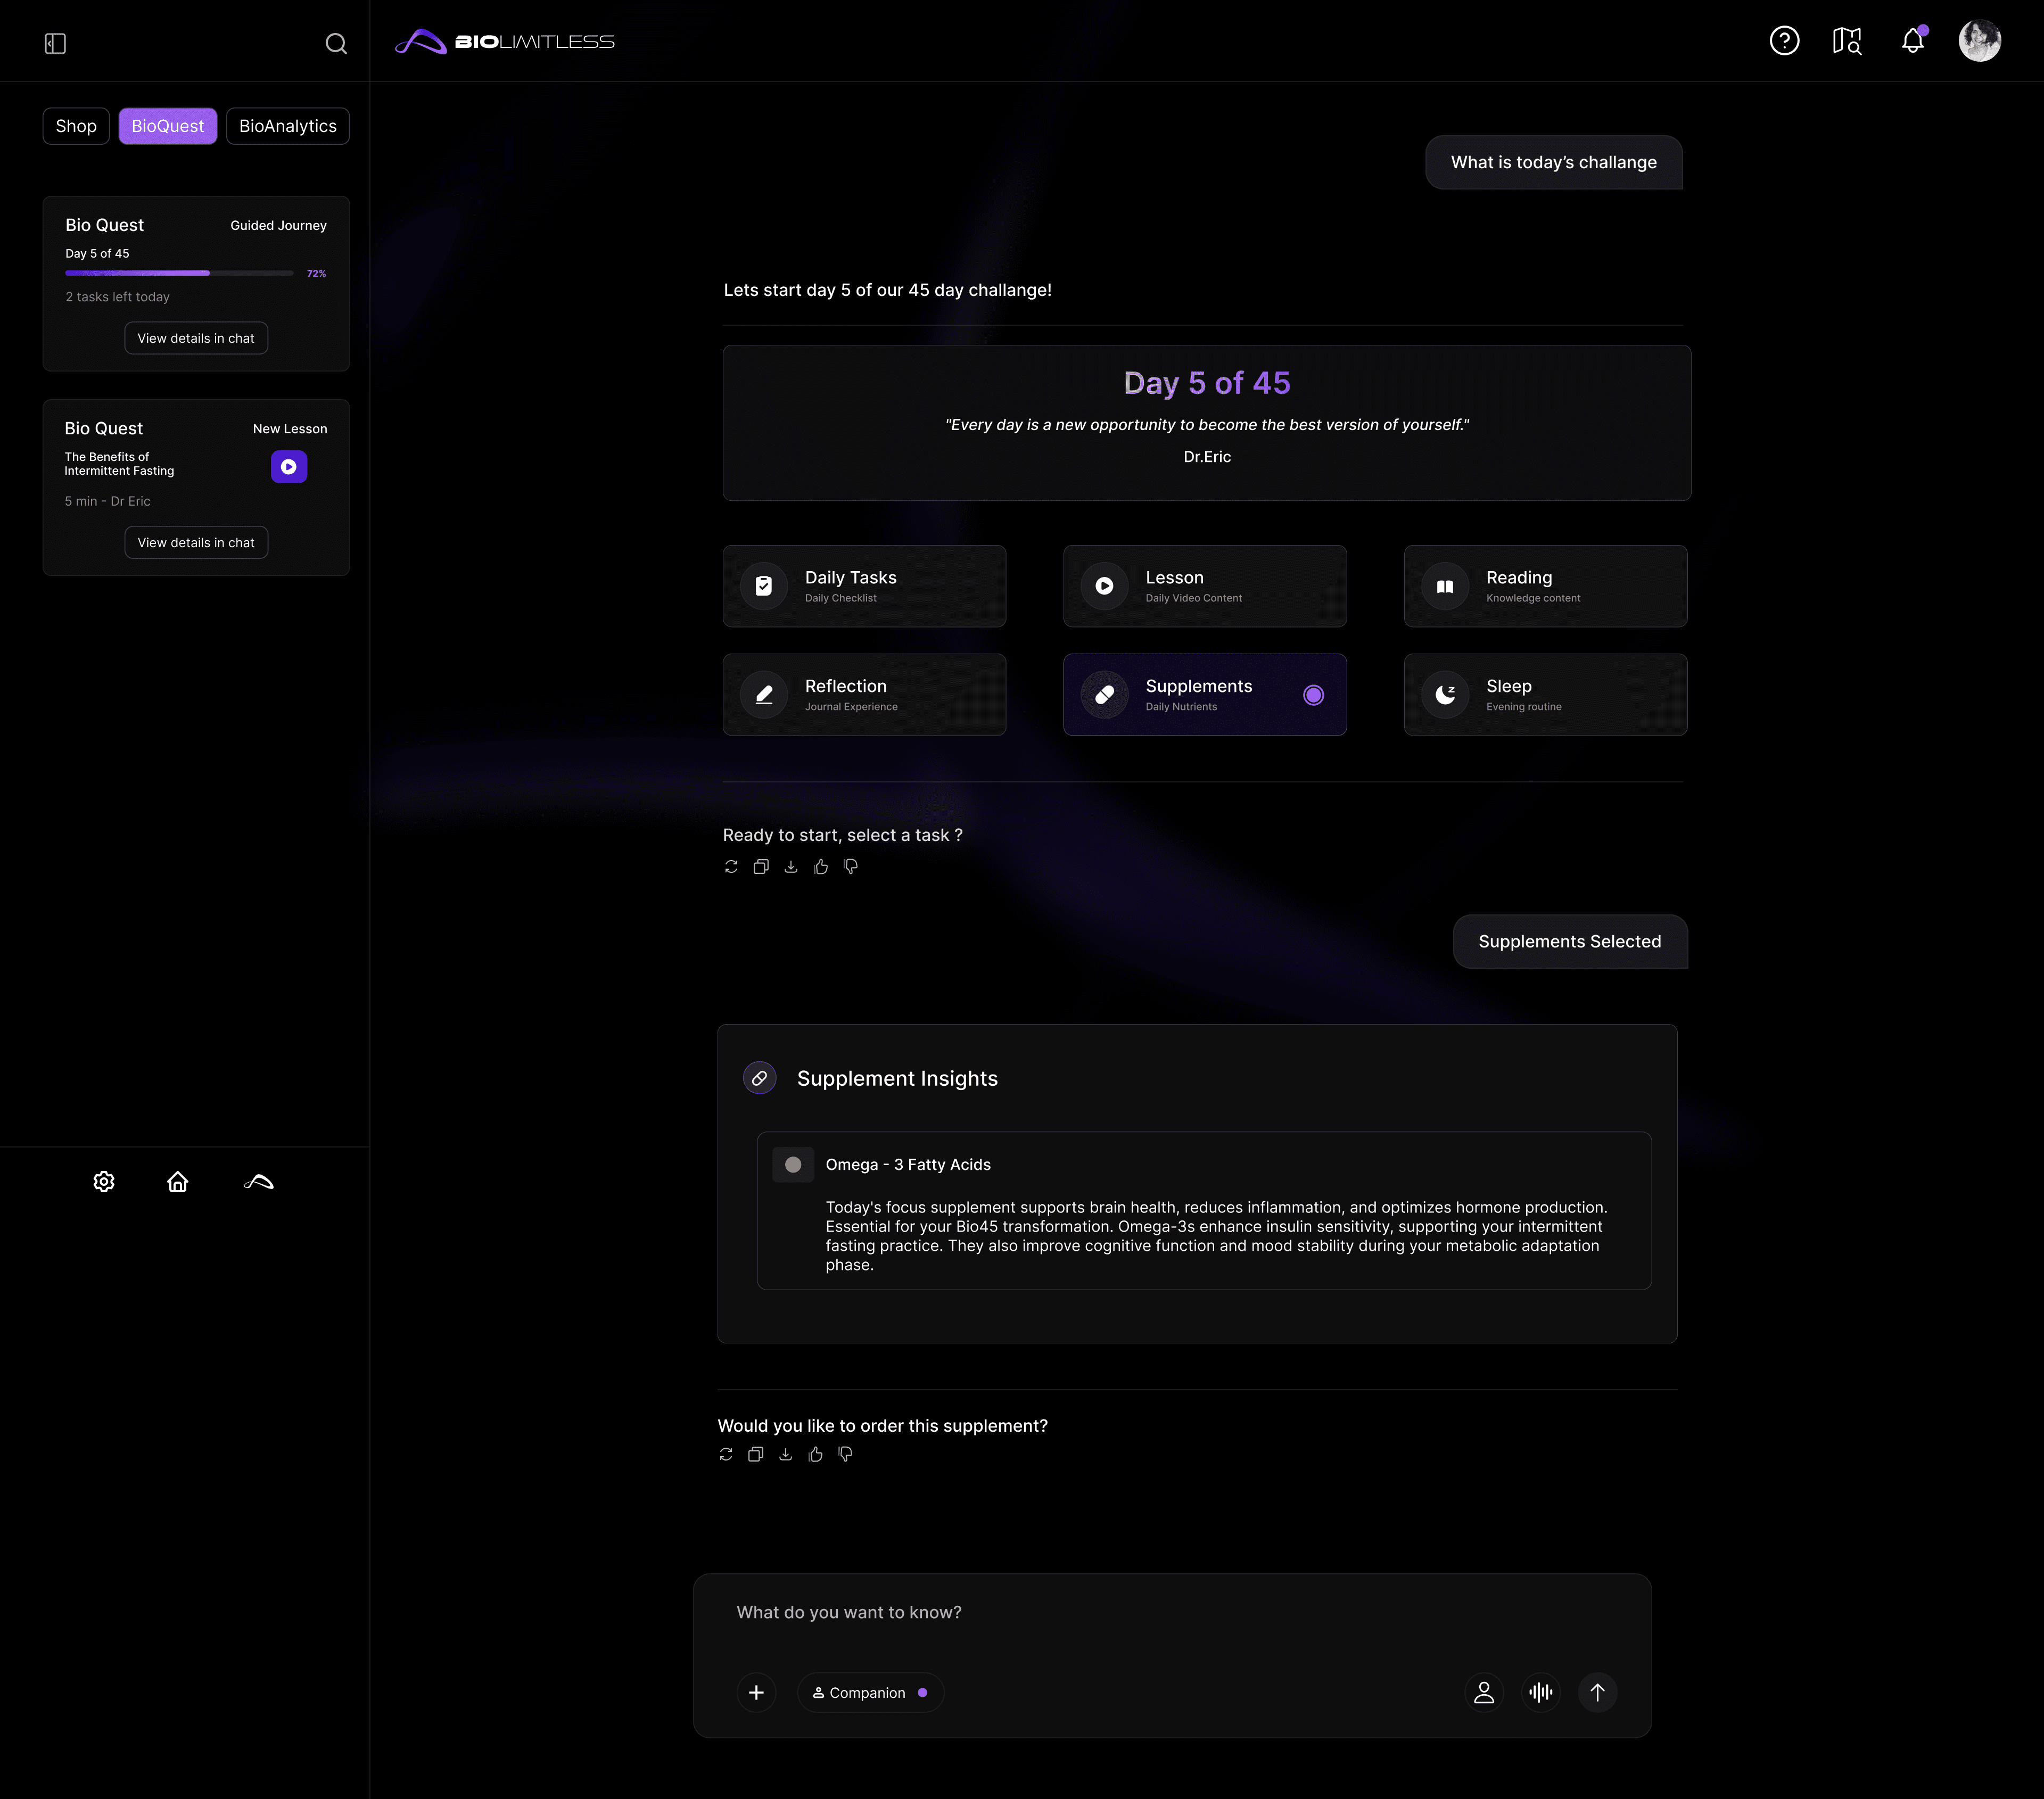
Task: Toggle Omega-3 Fatty Acids checkbox
Action: [793, 1165]
